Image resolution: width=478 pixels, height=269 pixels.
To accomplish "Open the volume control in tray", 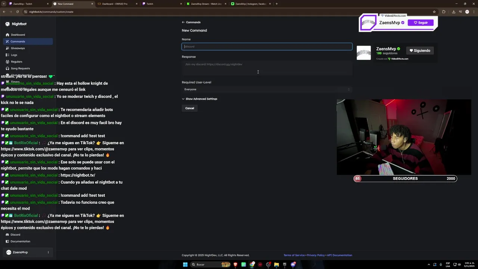I will click(459, 265).
